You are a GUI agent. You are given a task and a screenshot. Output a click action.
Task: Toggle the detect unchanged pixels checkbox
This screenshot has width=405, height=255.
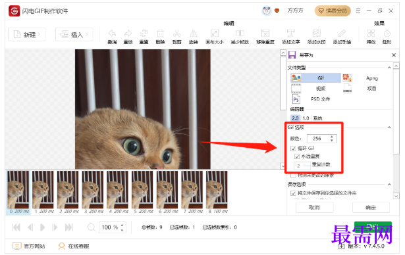[x=293, y=175]
